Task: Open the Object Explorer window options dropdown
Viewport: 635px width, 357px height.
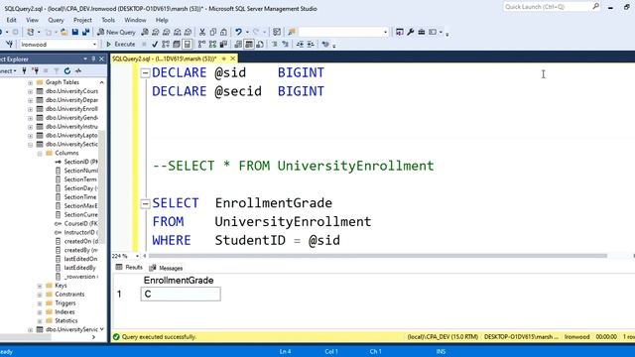Action: tap(85, 59)
